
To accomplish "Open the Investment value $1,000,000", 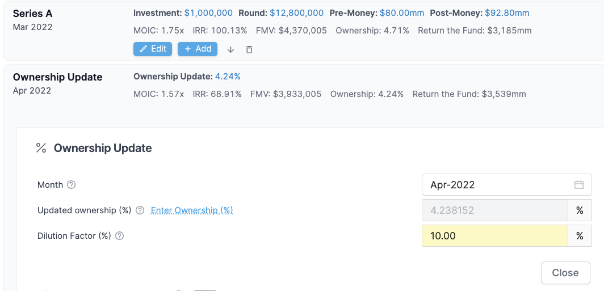I will click(x=208, y=13).
